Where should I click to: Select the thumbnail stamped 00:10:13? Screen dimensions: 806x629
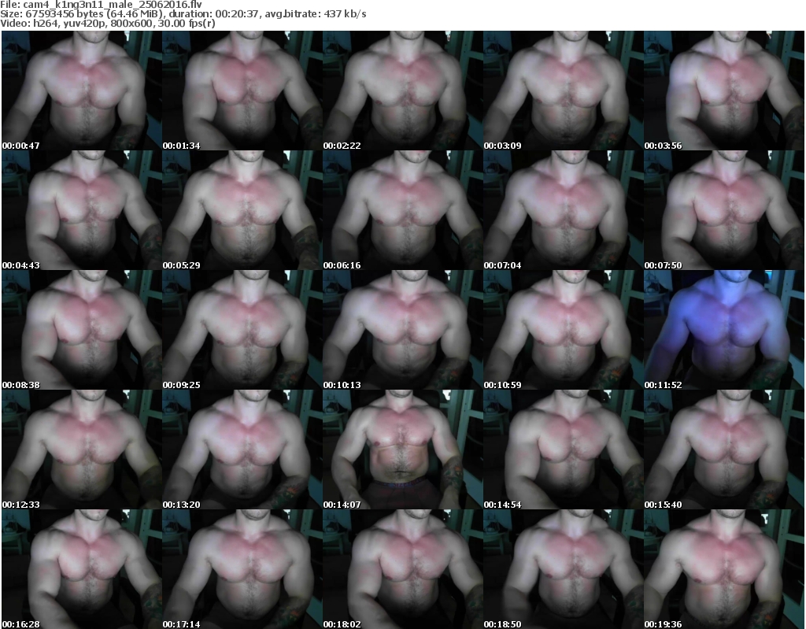point(402,330)
